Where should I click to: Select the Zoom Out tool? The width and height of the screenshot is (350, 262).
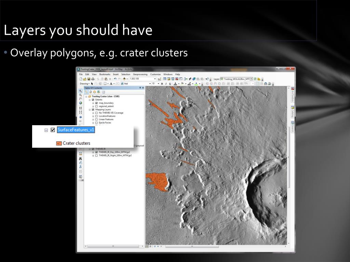point(80,95)
